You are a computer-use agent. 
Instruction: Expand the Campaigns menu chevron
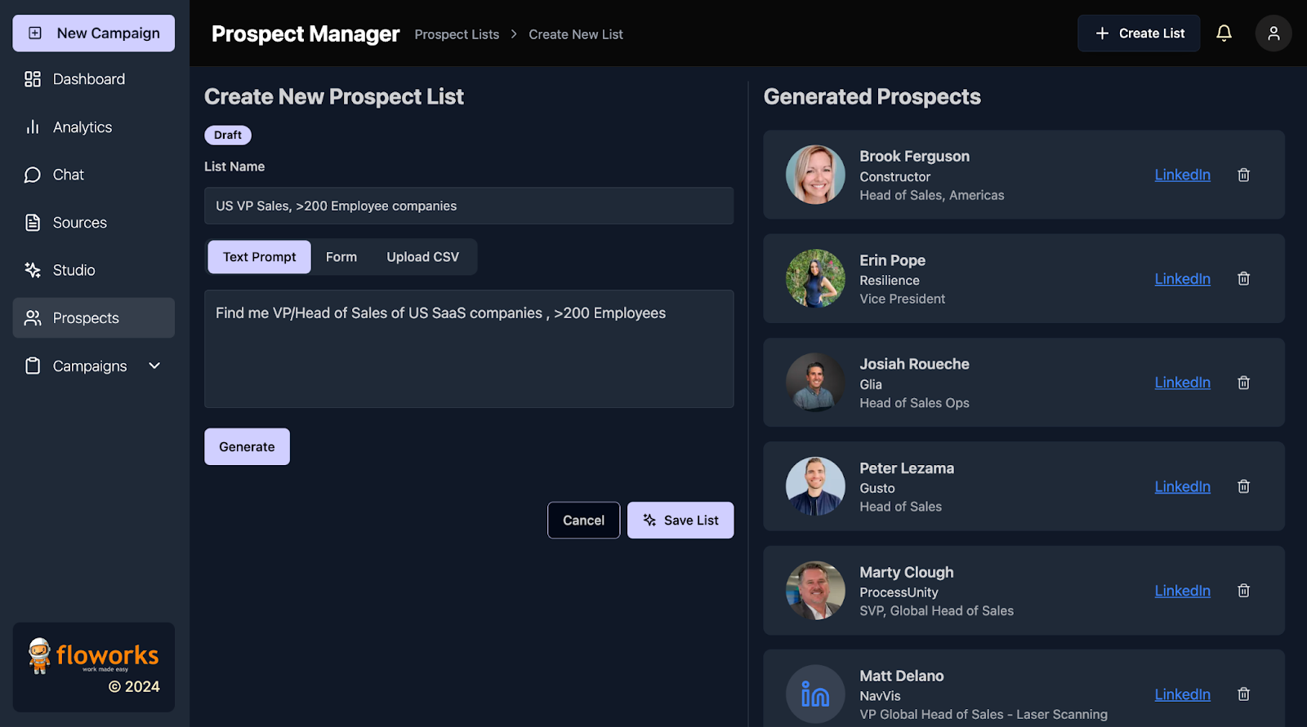[x=154, y=366]
